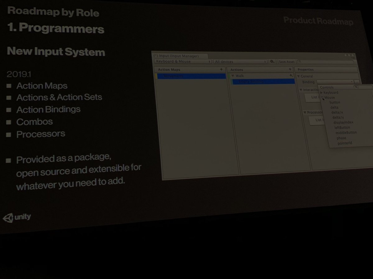Click the search icon in Controls popup

tap(356, 87)
